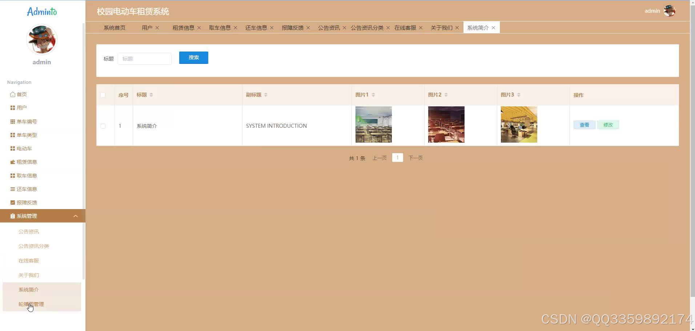Switch to the 关于我们 tab
695x331 pixels.
[x=442, y=28]
